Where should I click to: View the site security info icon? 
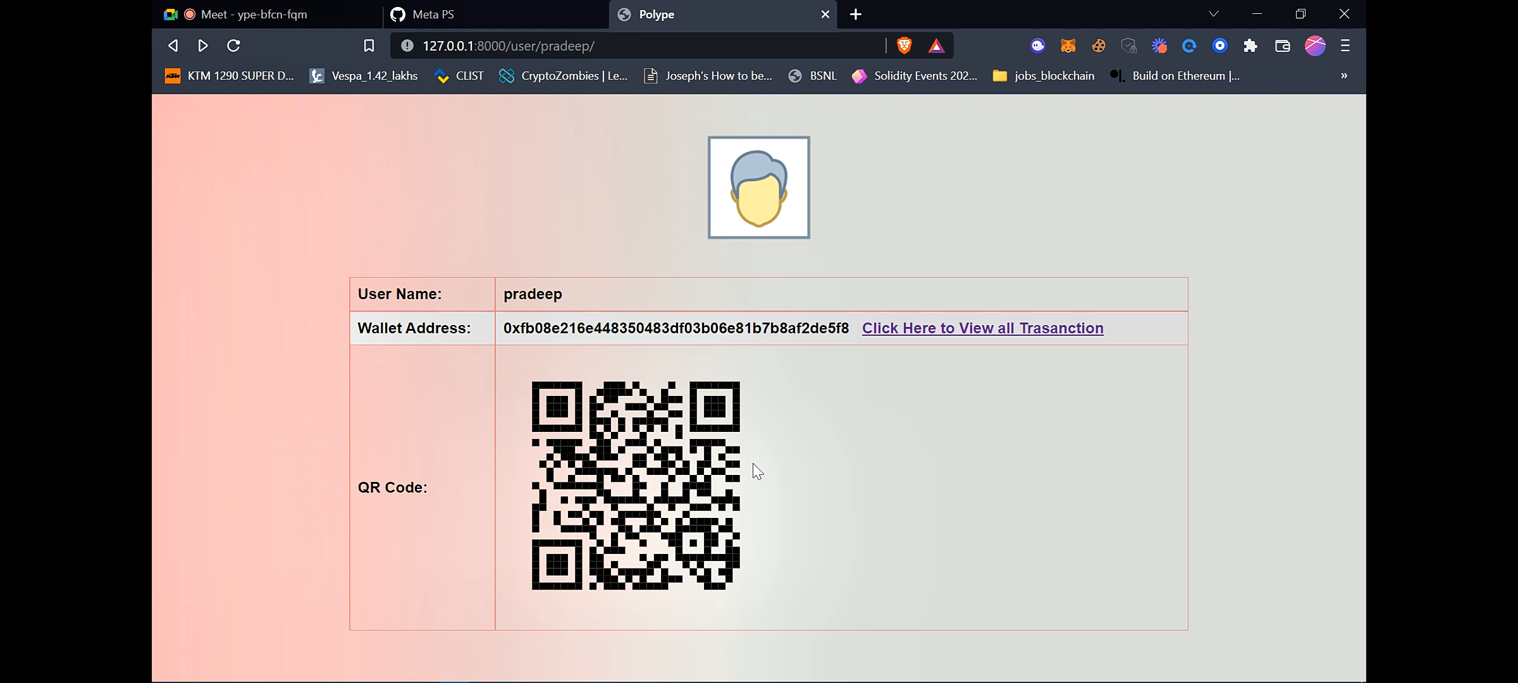click(407, 46)
